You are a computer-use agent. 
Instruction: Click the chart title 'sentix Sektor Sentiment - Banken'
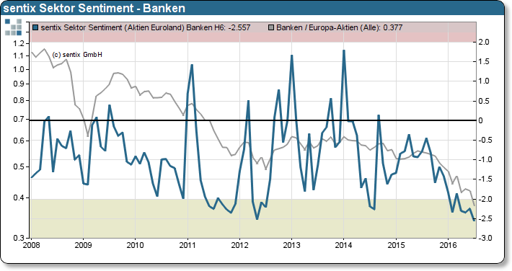pyautogui.click(x=94, y=8)
